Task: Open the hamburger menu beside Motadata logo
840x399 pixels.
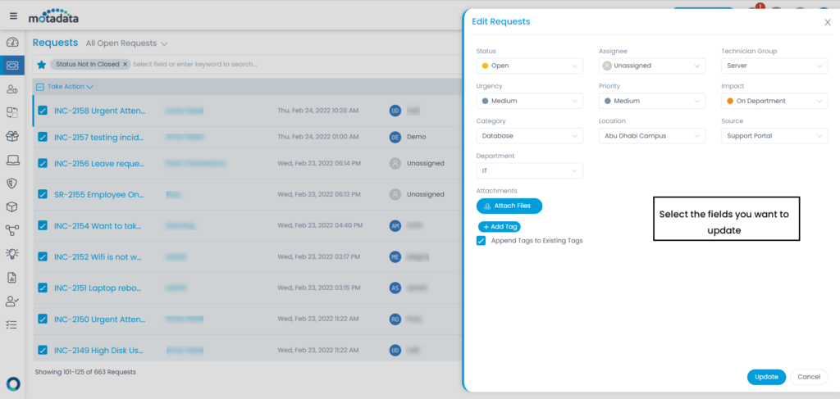Action: 13,16
